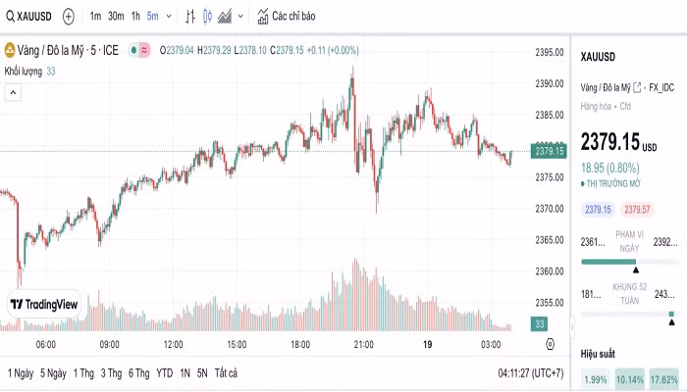Select the 30m timeframe

(116, 17)
